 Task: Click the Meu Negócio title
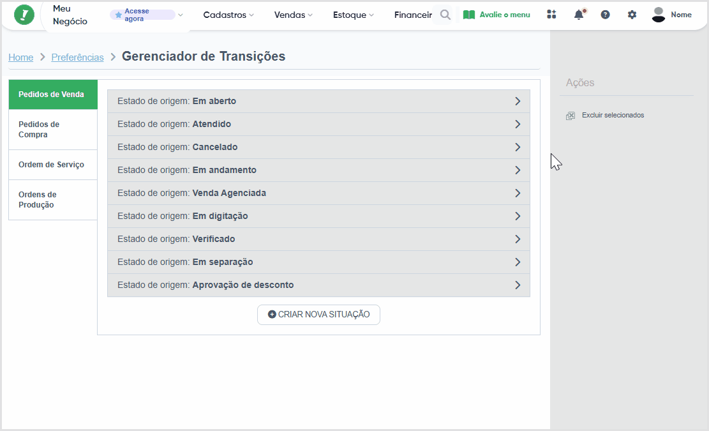pyautogui.click(x=70, y=15)
